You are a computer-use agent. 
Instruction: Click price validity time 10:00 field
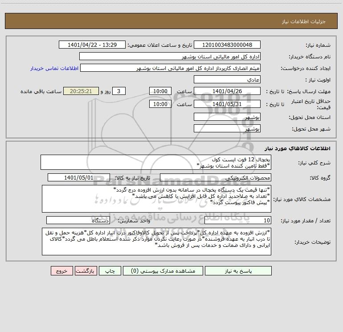pos(160,104)
